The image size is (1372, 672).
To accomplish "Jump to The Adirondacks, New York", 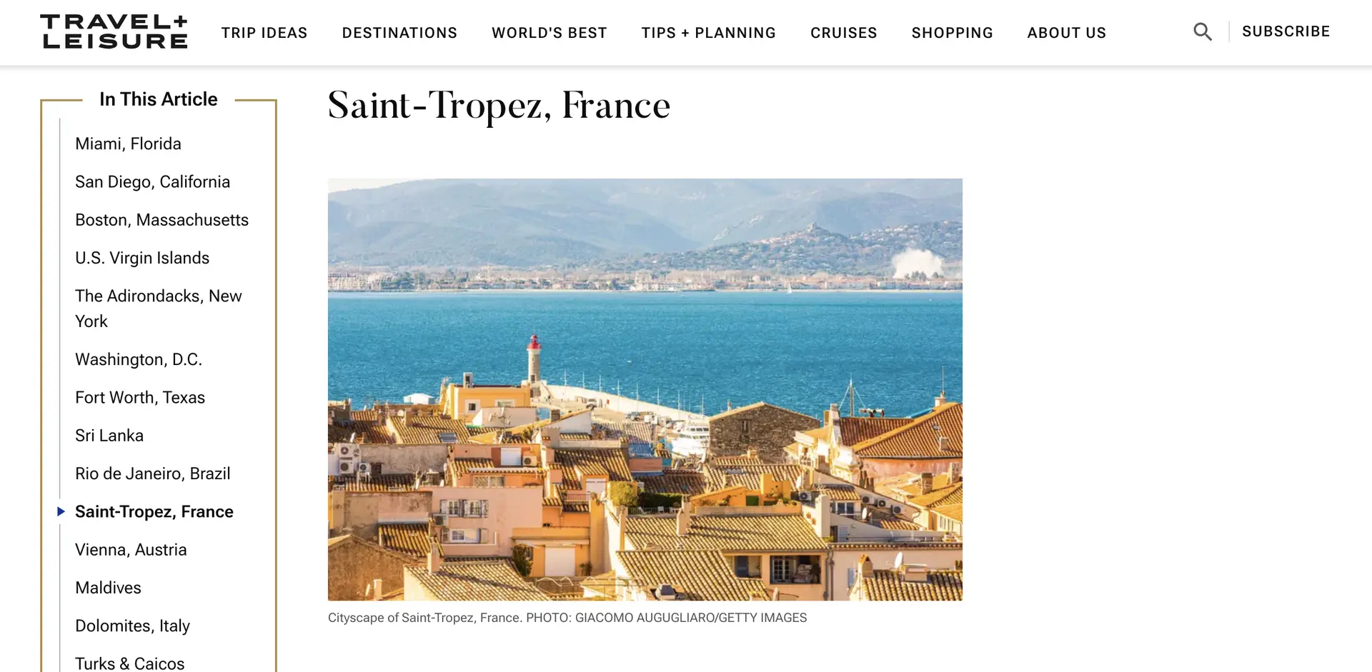I will pos(159,309).
